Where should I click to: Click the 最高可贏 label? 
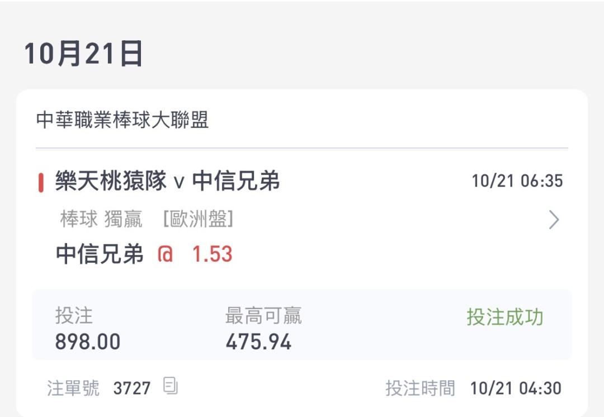pos(263,316)
